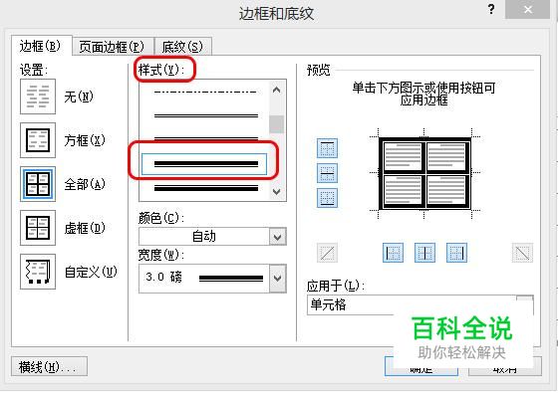558x393 pixels.
Task: Toggle the left border button below preview
Action: (393, 253)
